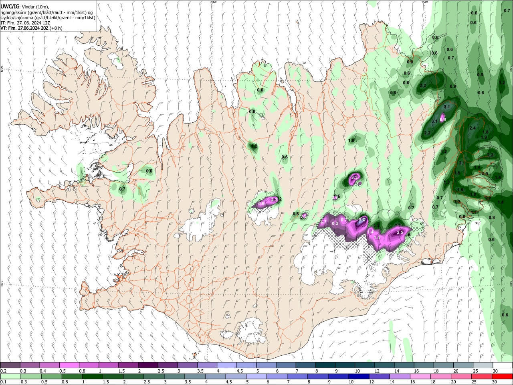Click the lone '0.6' value in the southeast ocean
The width and height of the screenshot is (513, 385).
[x=505, y=315]
